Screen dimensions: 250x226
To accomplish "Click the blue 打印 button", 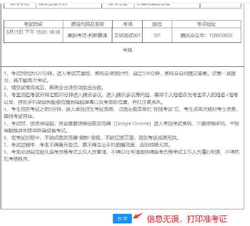I will coord(122,219).
